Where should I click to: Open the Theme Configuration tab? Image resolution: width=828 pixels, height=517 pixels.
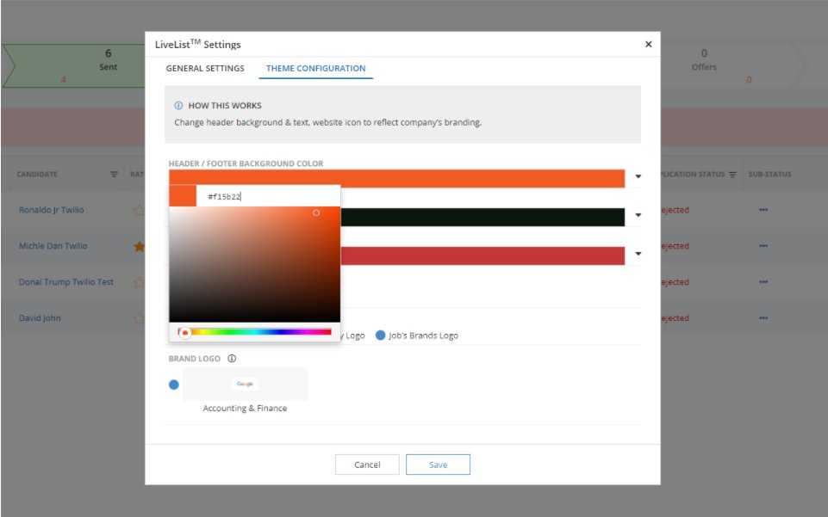(316, 68)
